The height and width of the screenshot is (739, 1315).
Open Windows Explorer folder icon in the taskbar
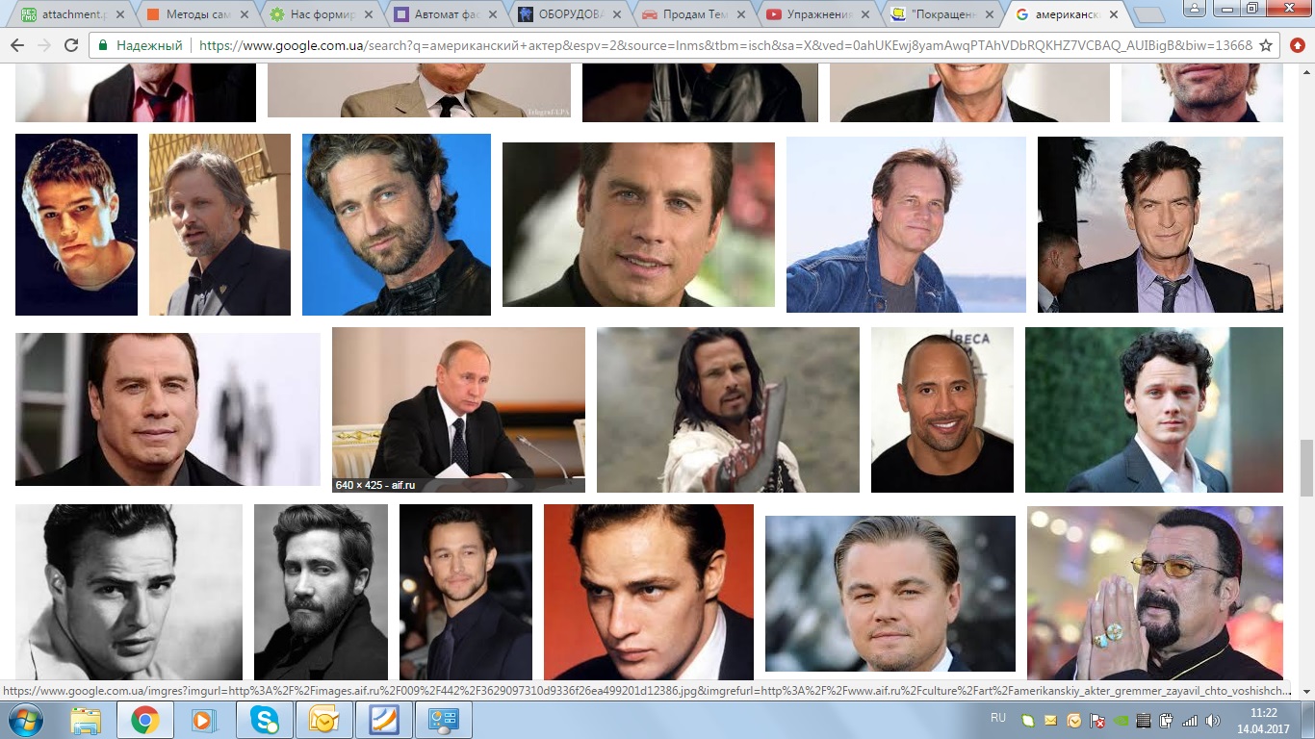pyautogui.click(x=86, y=720)
